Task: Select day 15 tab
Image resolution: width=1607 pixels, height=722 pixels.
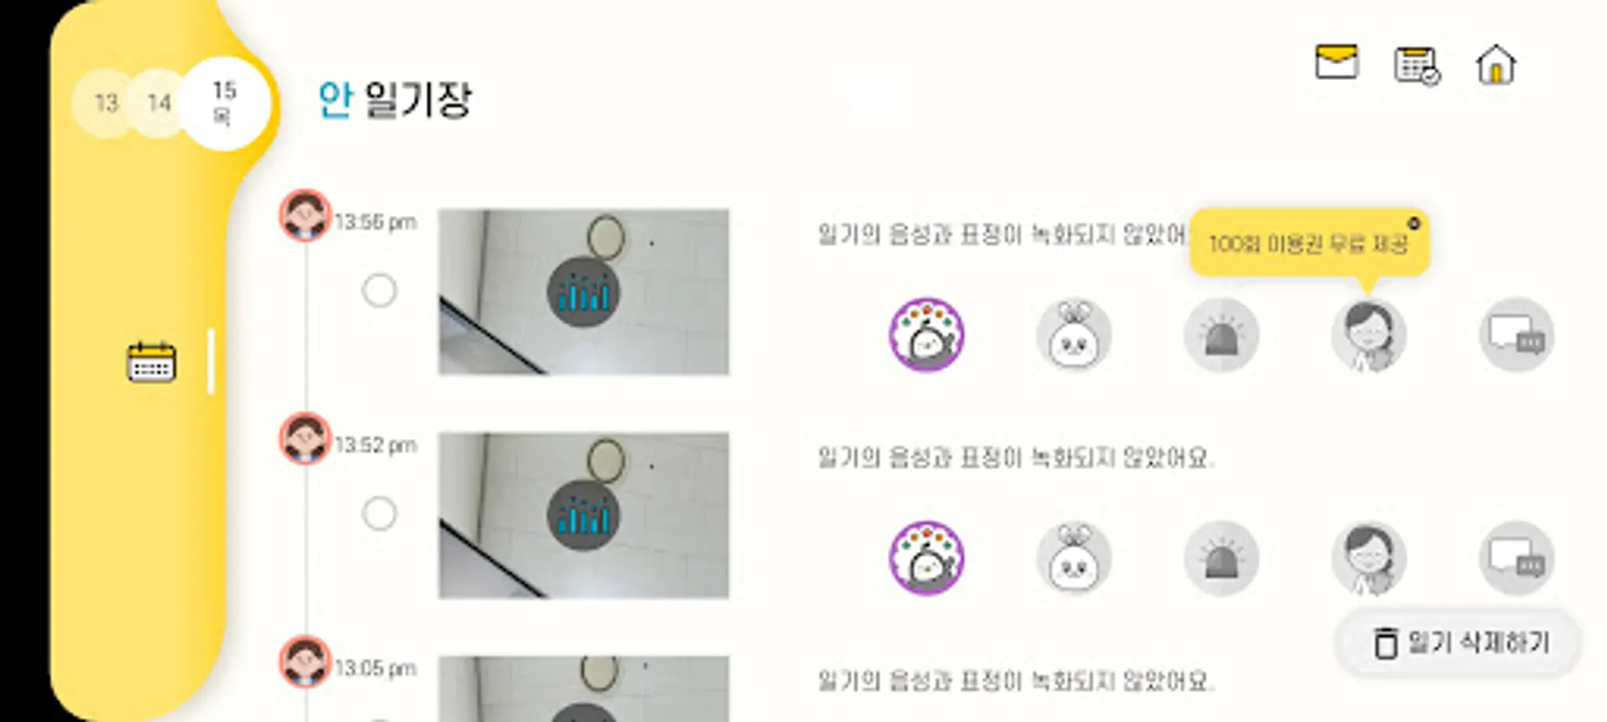Action: (x=224, y=103)
